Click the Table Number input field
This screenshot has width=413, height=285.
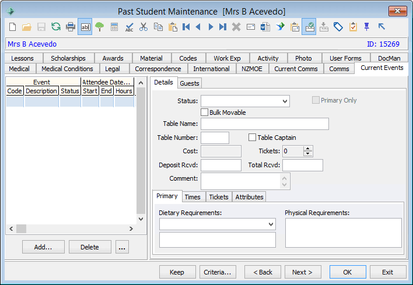215,138
